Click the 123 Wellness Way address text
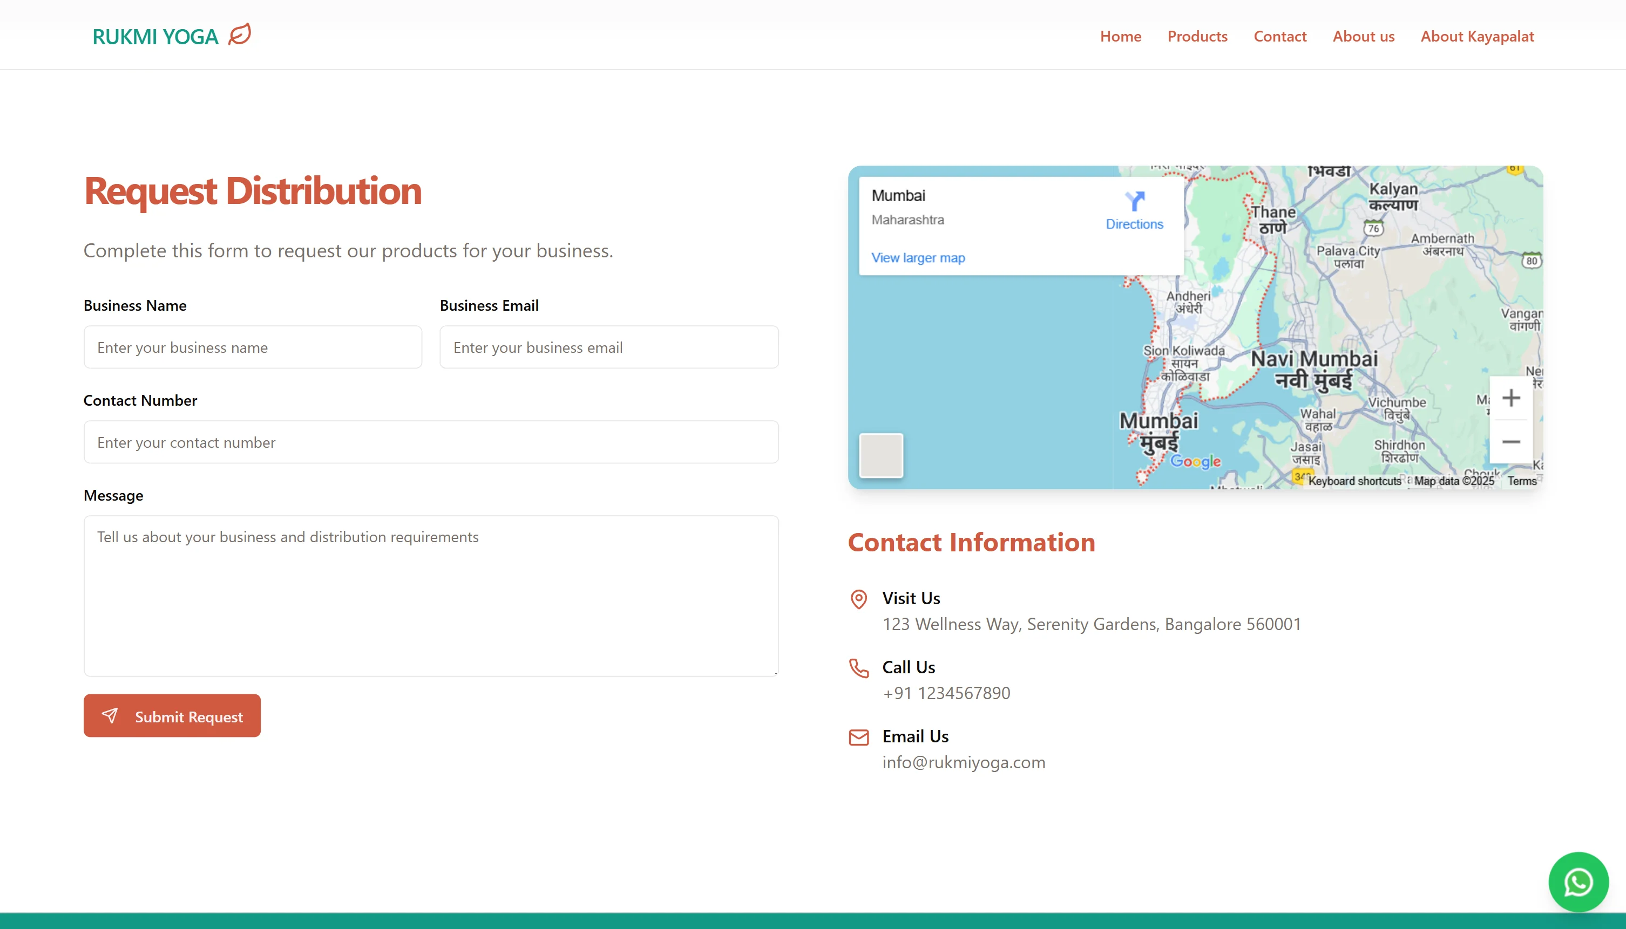 point(1092,624)
